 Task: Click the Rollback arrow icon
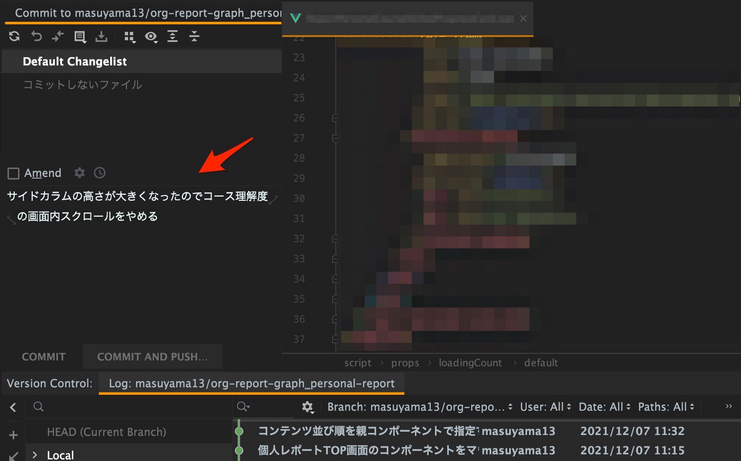(x=36, y=37)
